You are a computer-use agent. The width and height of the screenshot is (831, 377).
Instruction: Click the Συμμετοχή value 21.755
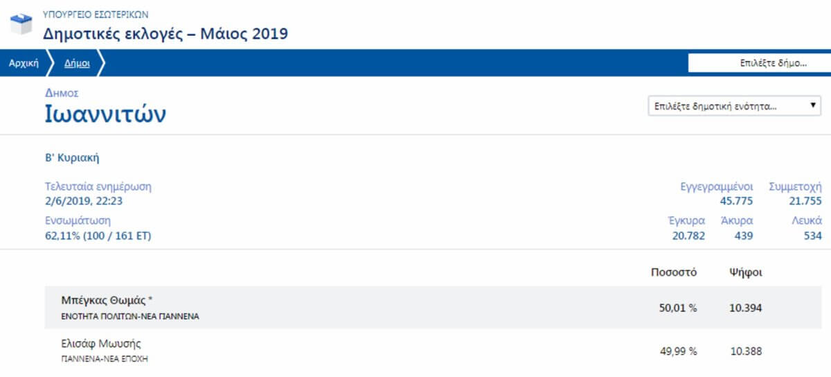point(805,202)
